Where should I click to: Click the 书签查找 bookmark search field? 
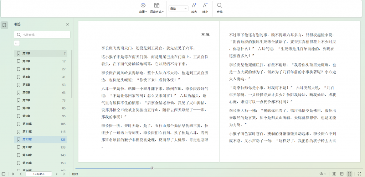[x=42, y=34]
